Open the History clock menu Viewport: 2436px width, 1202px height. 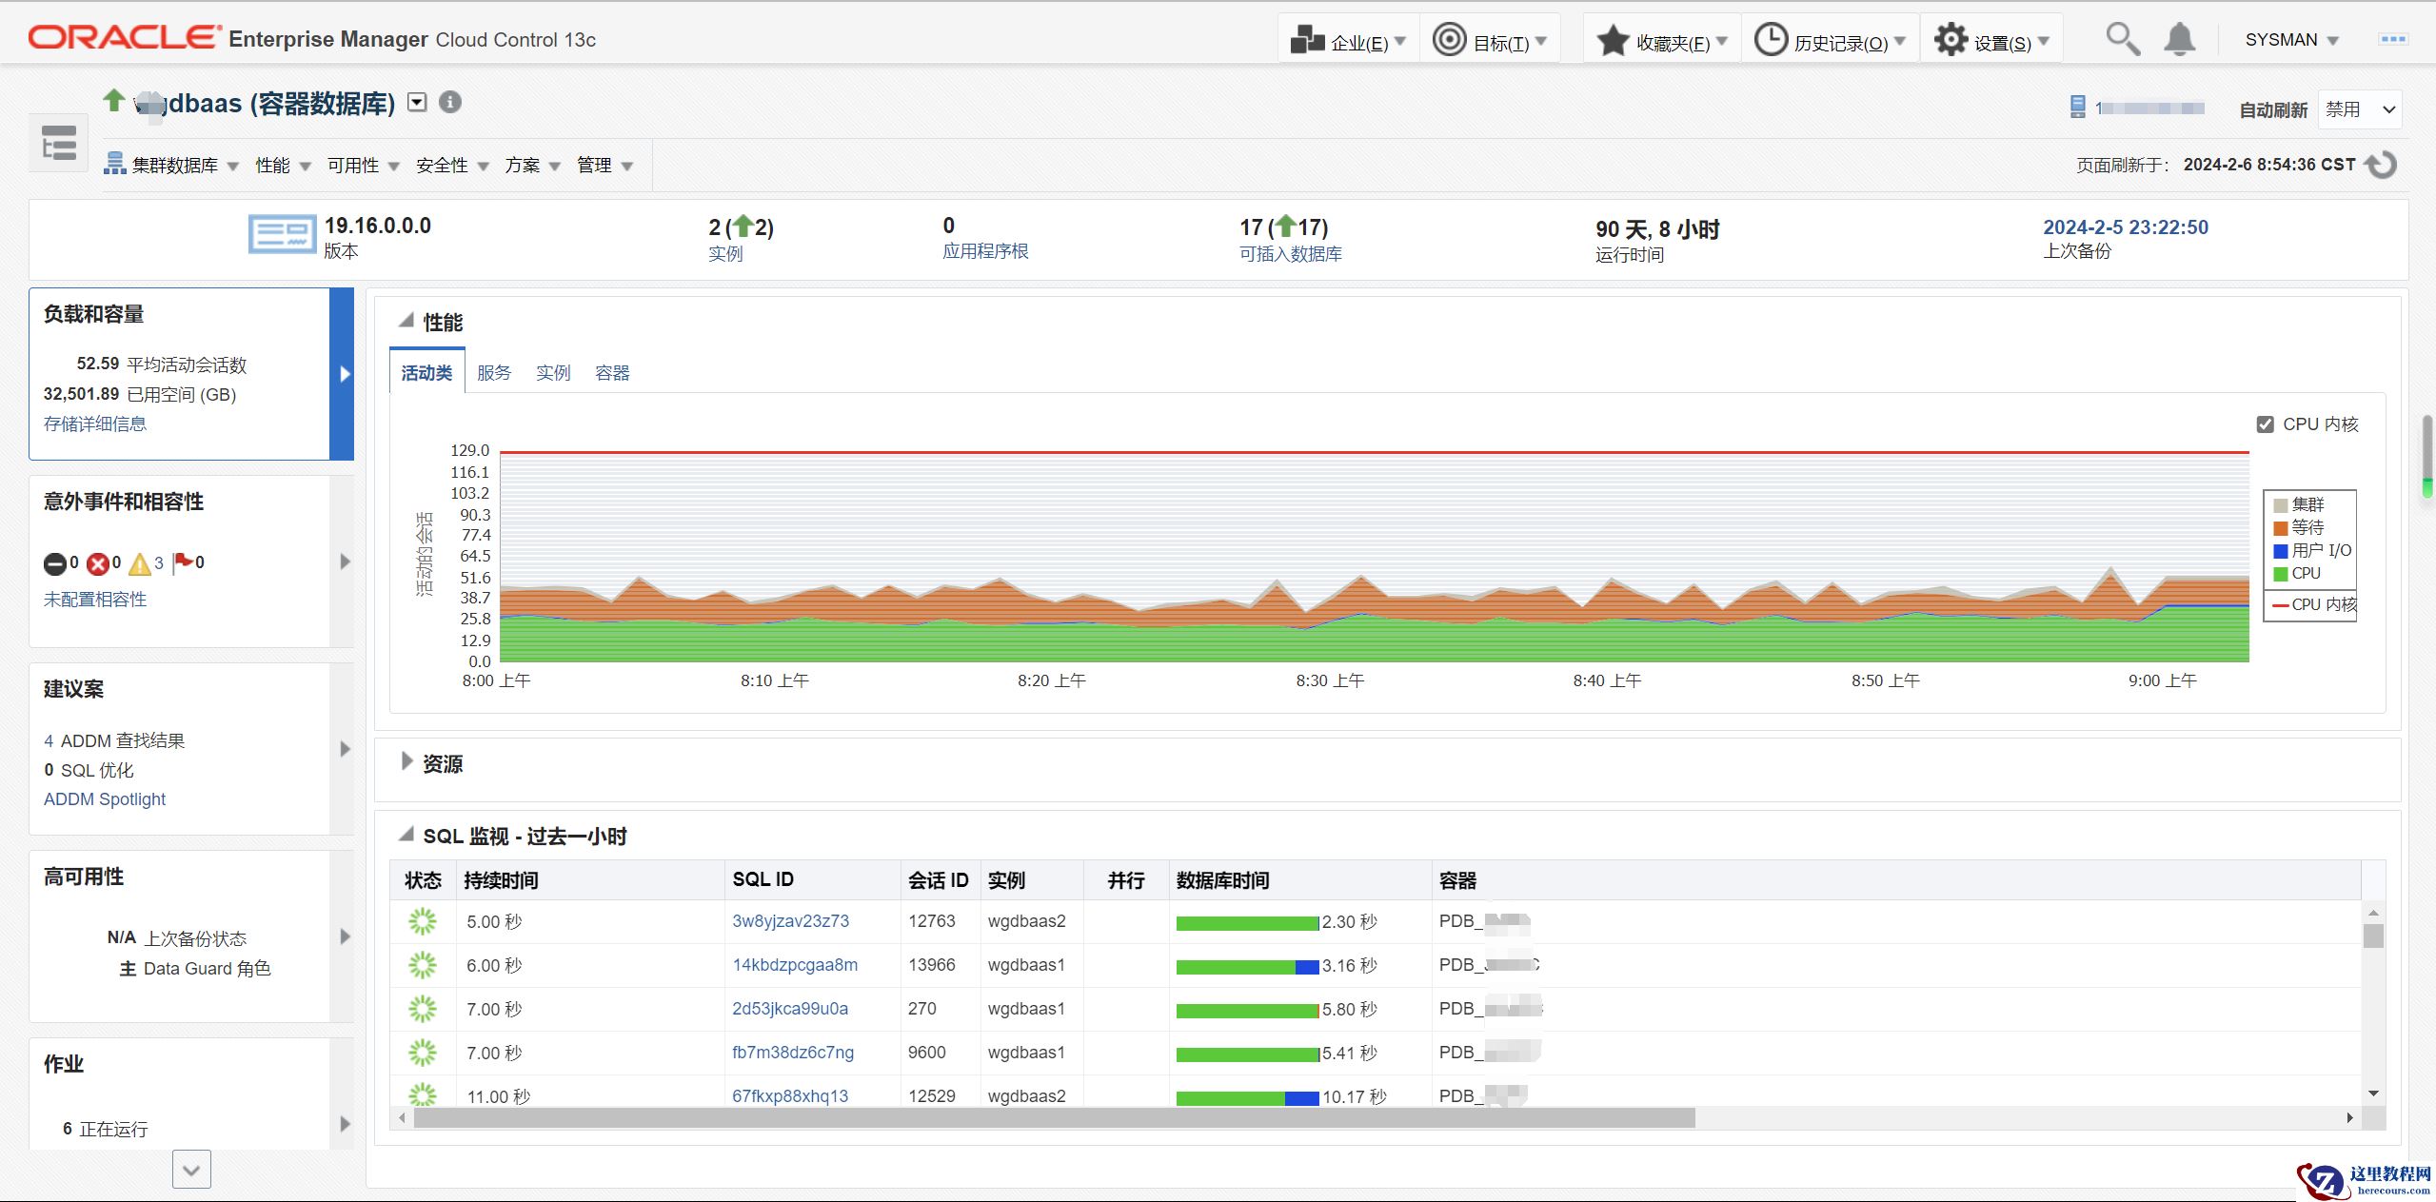coord(1830,41)
